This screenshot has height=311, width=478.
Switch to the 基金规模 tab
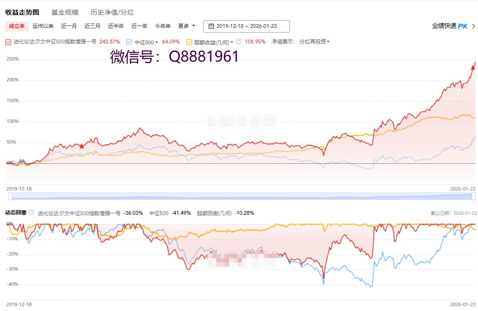coord(65,12)
